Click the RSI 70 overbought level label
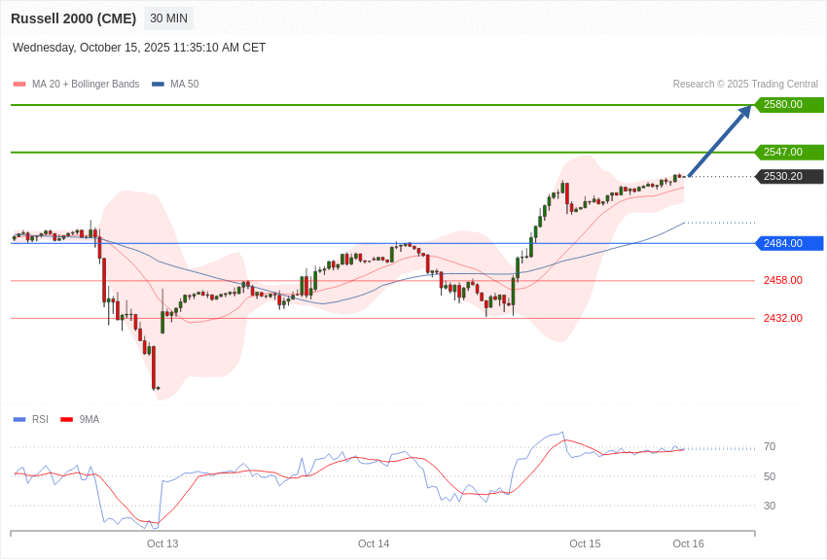Screen dimensions: 827x560 [x=770, y=447]
